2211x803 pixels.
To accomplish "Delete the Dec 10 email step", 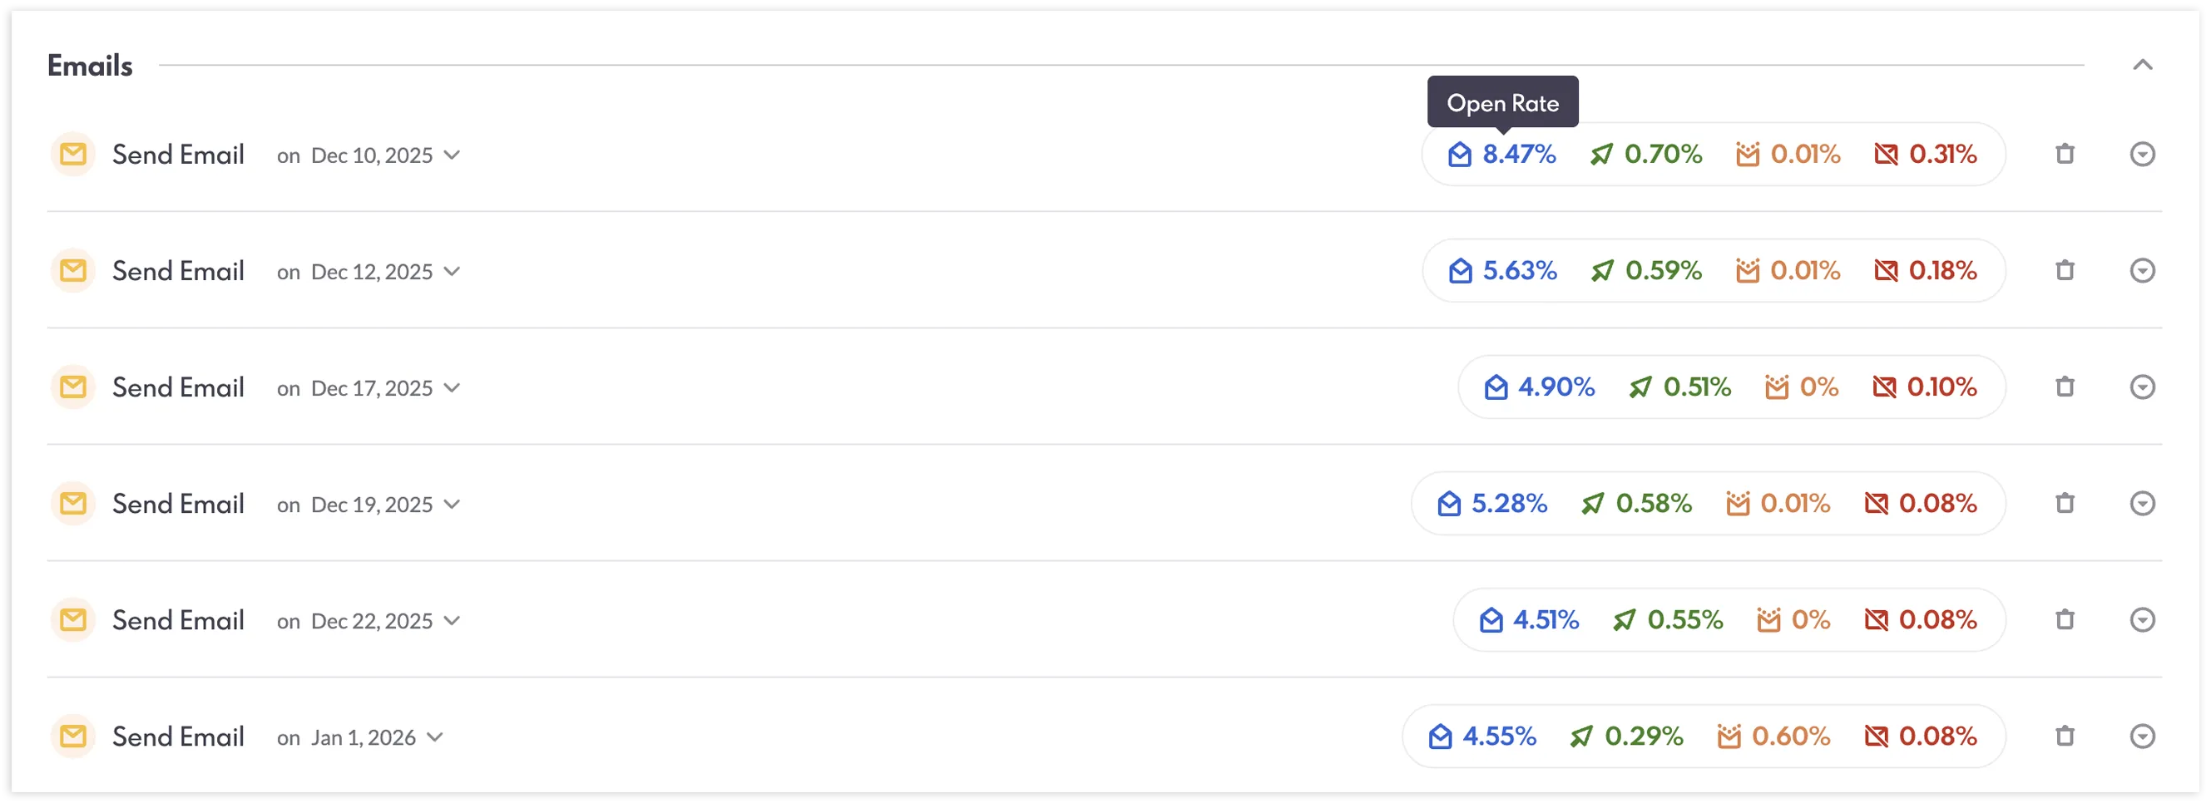I will tap(2065, 154).
